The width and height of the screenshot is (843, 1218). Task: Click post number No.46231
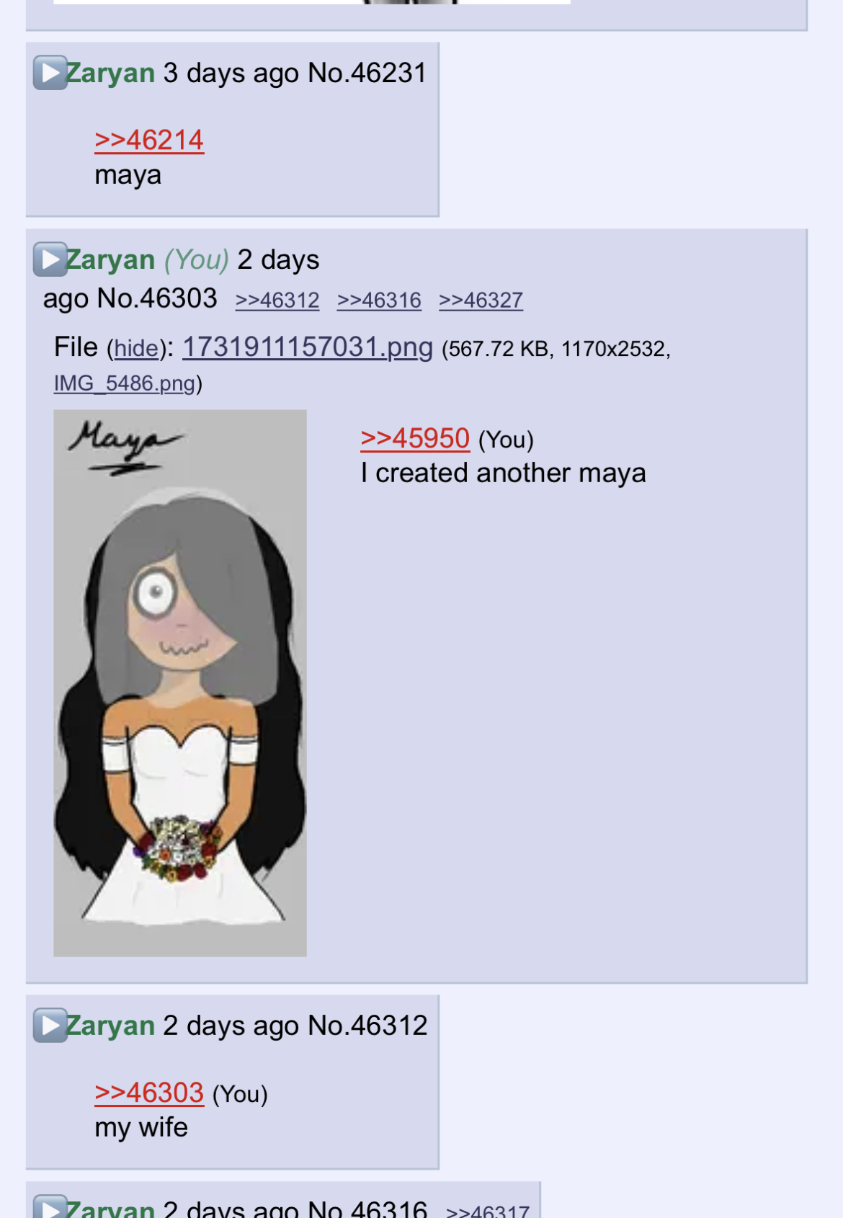point(367,73)
